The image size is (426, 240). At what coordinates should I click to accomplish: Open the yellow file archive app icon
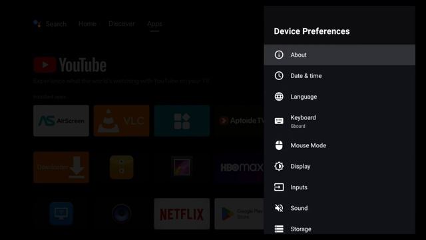tap(121, 167)
